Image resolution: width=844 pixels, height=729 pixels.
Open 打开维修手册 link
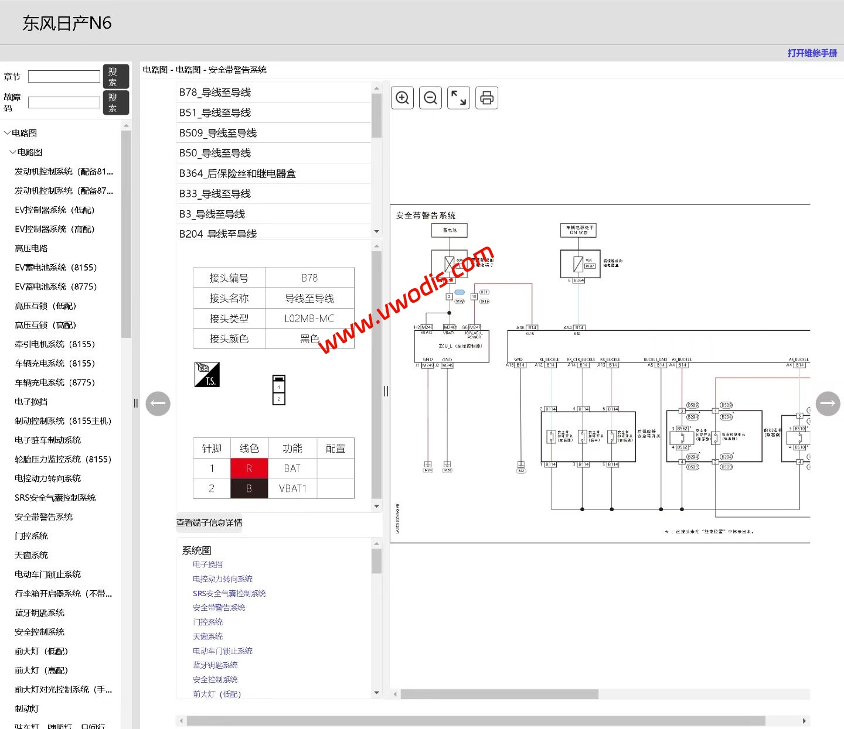click(813, 53)
